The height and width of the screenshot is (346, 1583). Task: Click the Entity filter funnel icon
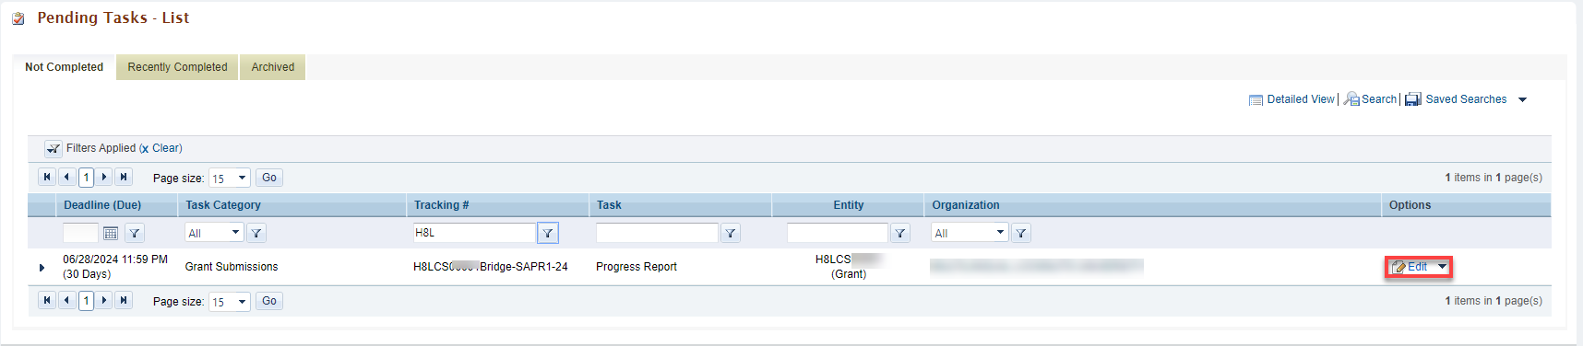pyautogui.click(x=900, y=234)
